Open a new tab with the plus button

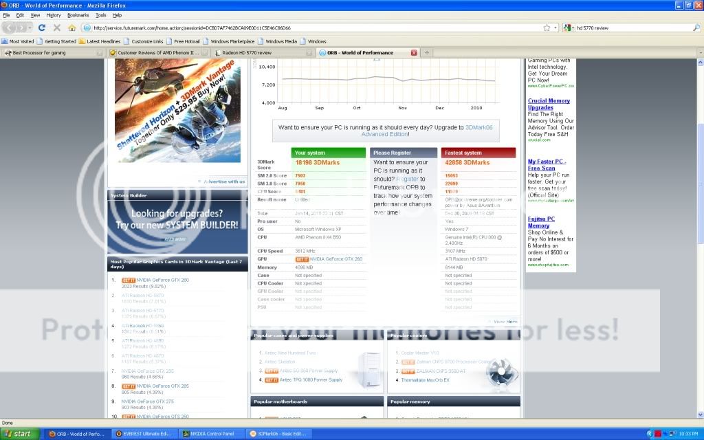[427, 53]
